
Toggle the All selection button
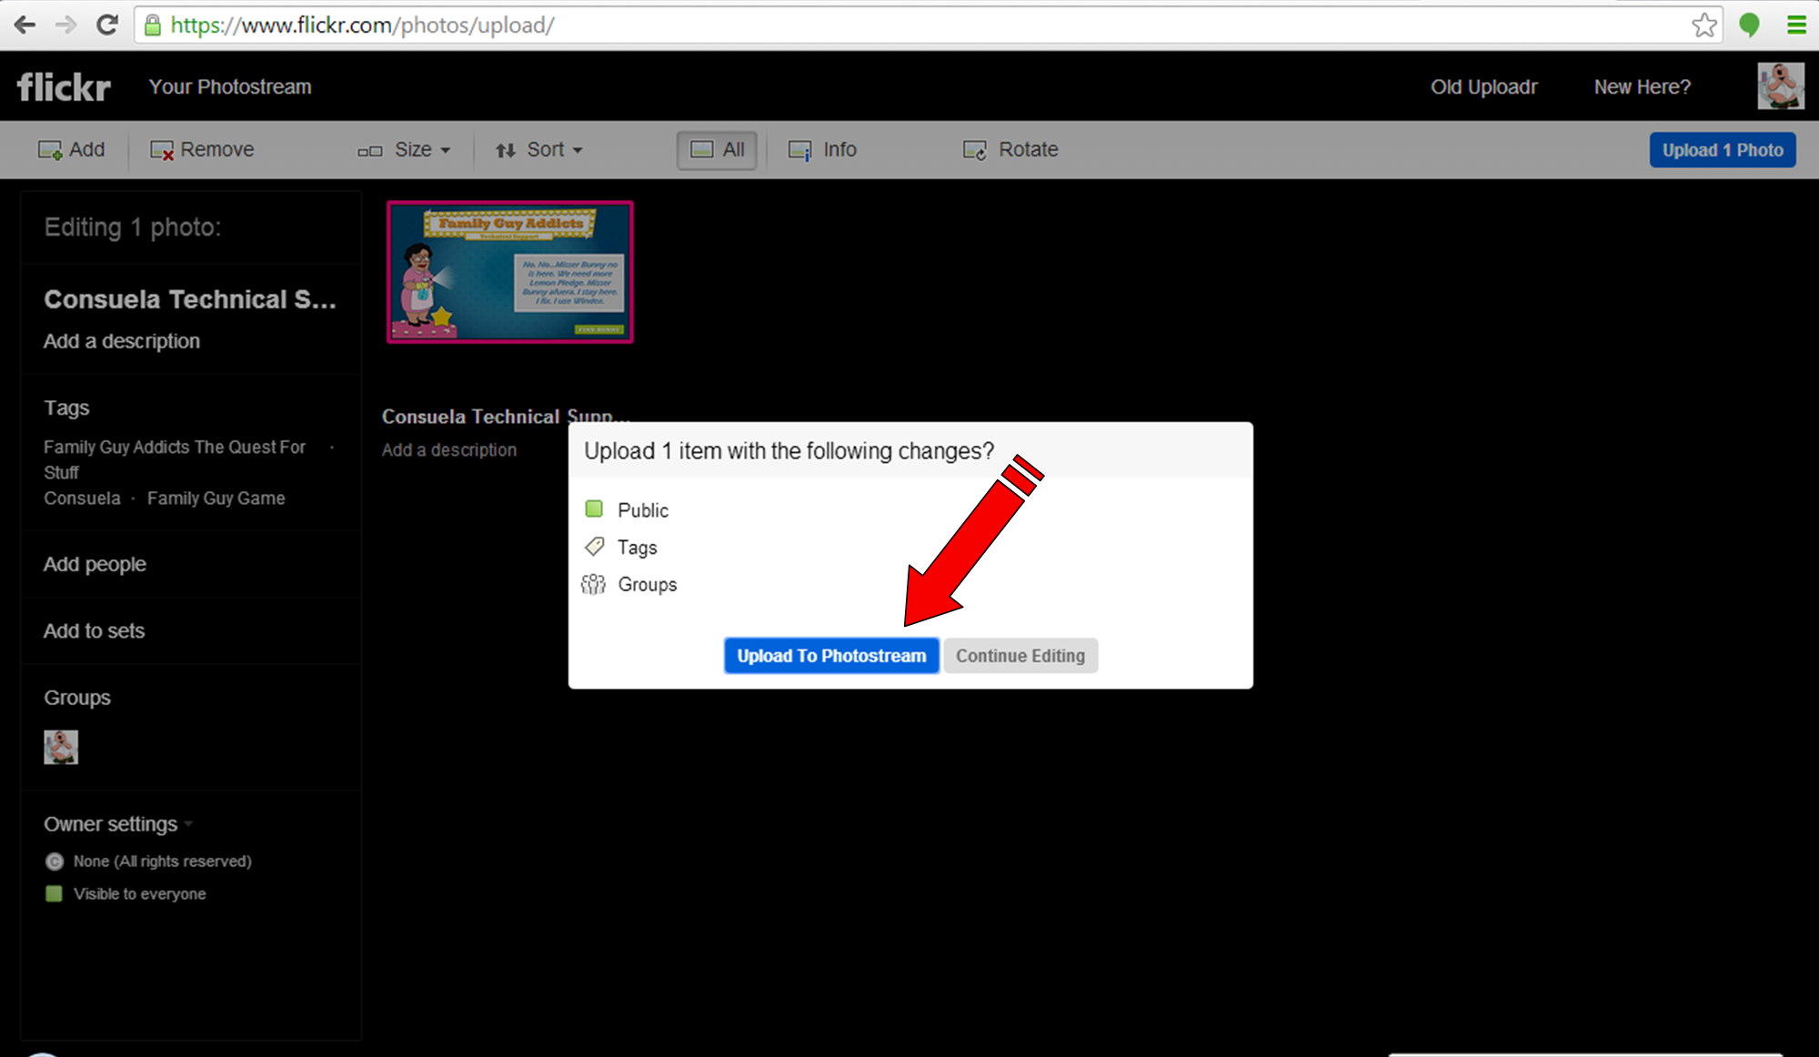(x=717, y=150)
